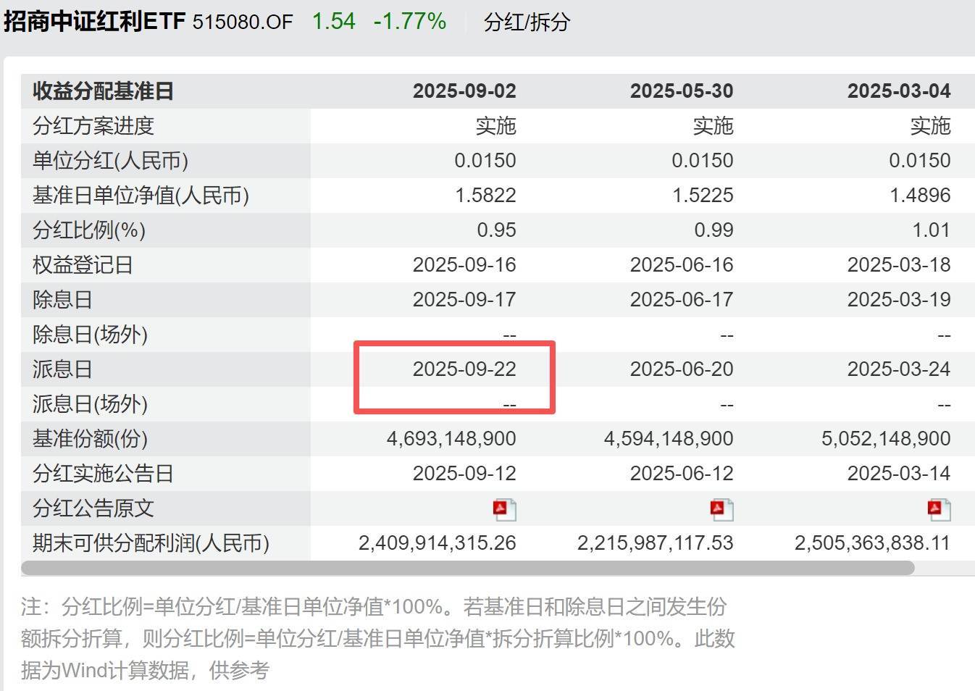This screenshot has height=691, width=975.
Task: Click the 单位分红(人民币) row label
Action: coord(110,161)
